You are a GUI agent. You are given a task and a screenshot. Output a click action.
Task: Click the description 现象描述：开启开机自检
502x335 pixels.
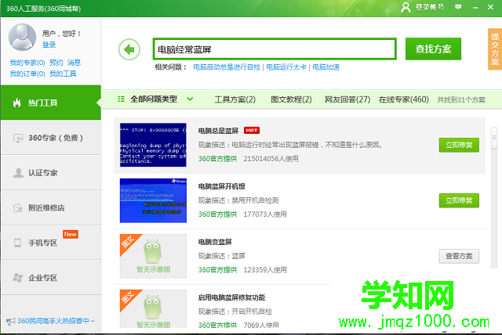(x=235, y=312)
